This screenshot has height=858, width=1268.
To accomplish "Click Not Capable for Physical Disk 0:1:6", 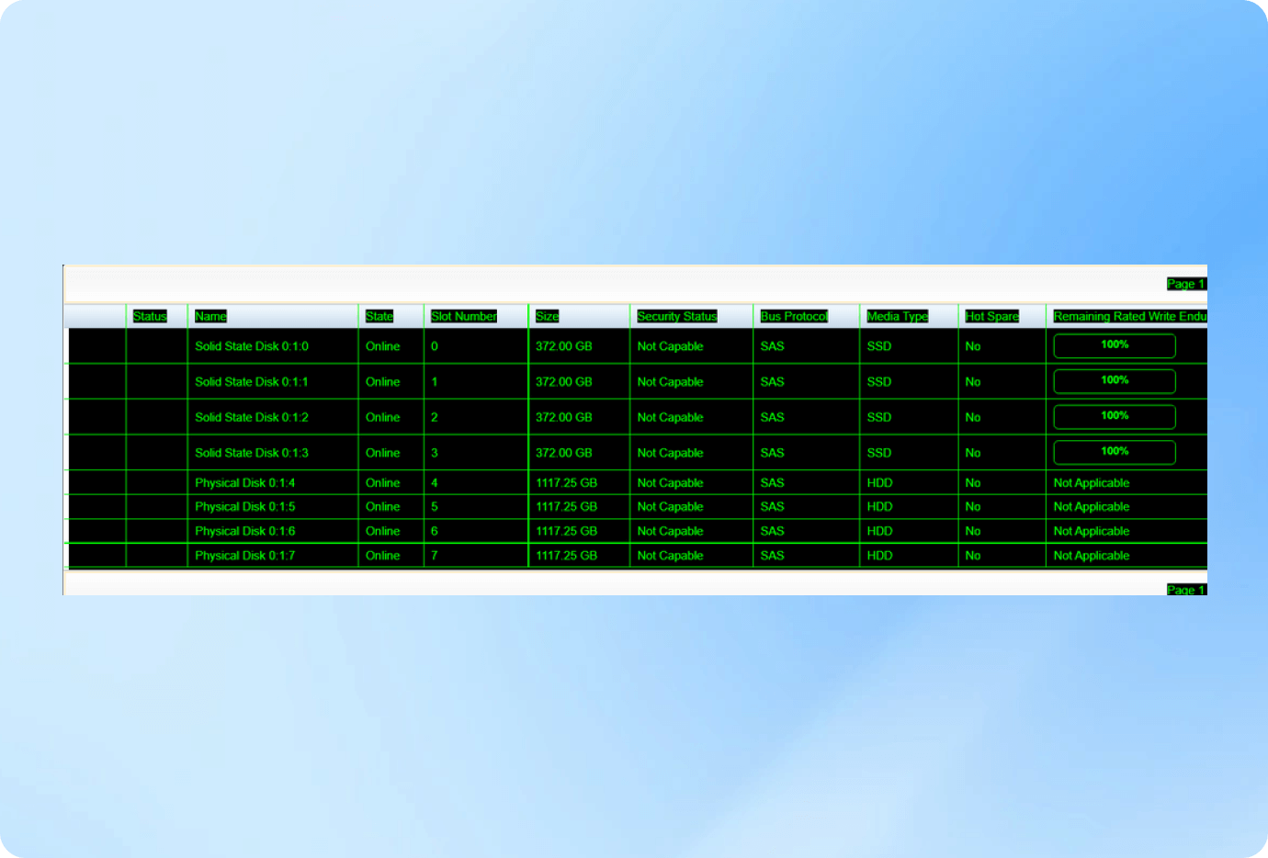I will (671, 531).
